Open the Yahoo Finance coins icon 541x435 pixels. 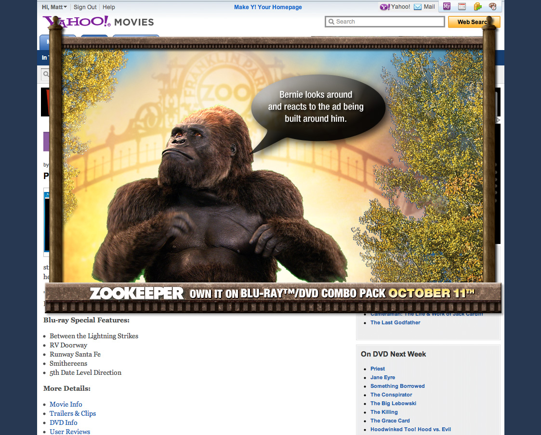(x=477, y=6)
